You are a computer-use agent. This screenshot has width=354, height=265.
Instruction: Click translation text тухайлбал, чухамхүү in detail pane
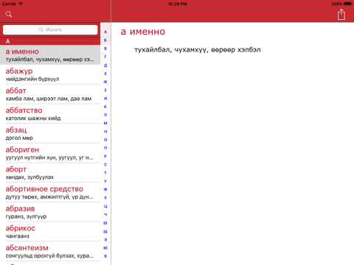pos(171,50)
